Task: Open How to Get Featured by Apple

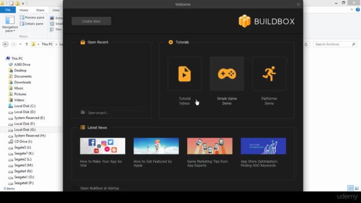Action: [x=153, y=164]
